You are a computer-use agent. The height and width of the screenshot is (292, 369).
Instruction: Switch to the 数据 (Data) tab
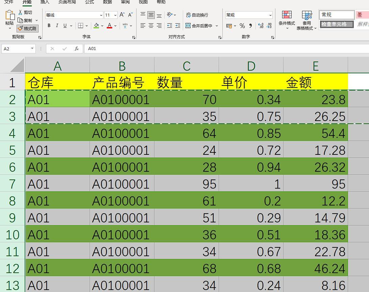point(107,2)
